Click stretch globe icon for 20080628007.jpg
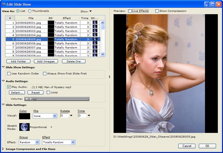 [x=95, y=47]
